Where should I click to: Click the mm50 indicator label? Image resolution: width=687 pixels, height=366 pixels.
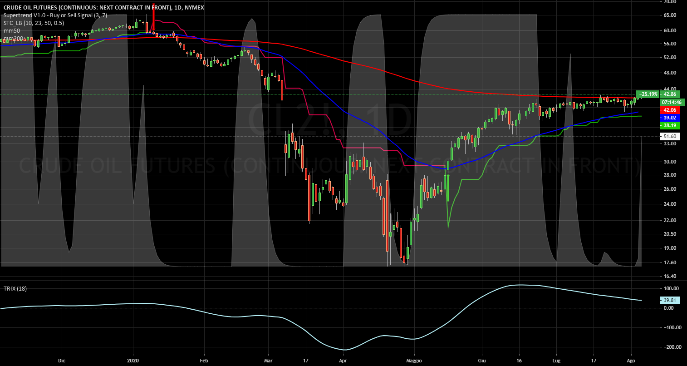tap(11, 30)
